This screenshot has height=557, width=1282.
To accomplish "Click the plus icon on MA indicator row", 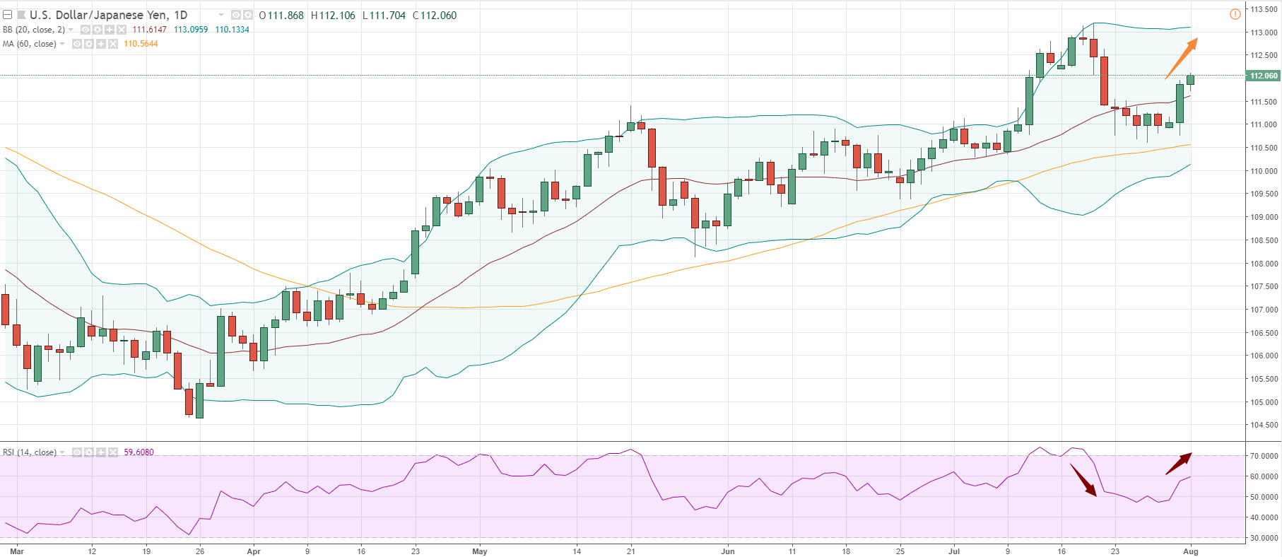I will click(101, 44).
